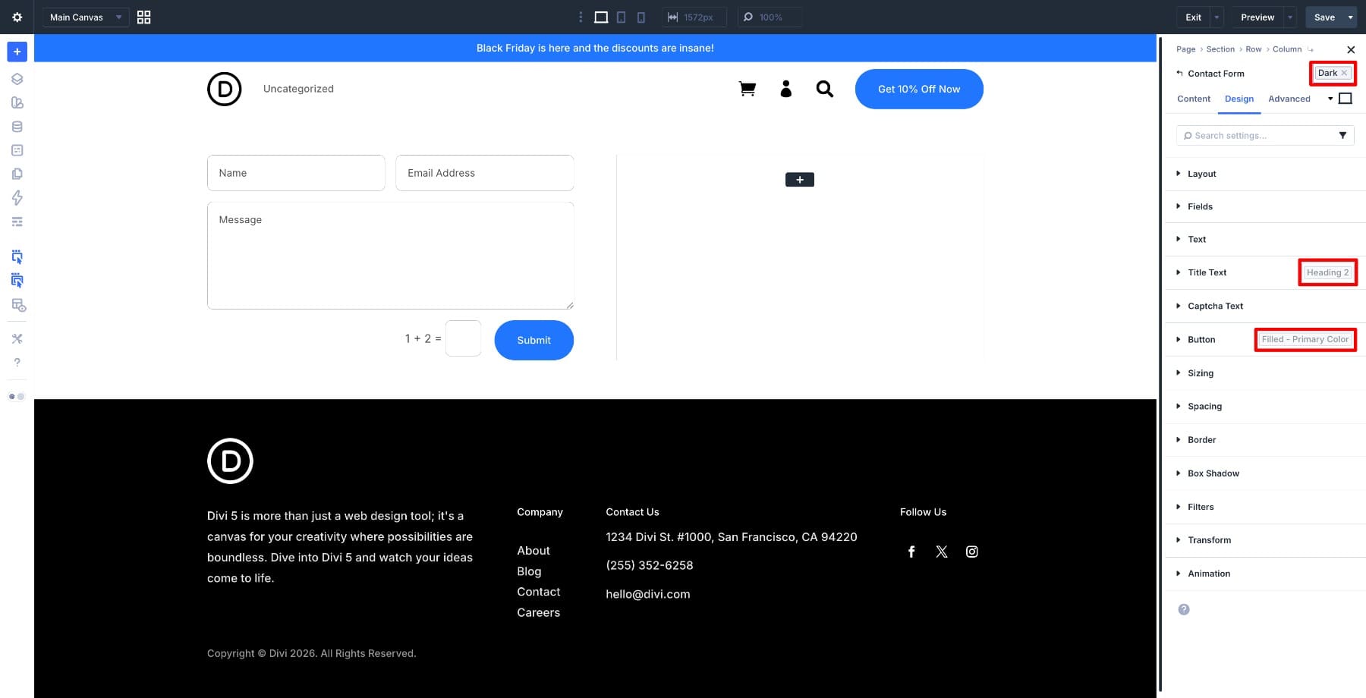Switch to the Design tab
Viewport: 1366px width, 698px height.
[x=1239, y=99]
